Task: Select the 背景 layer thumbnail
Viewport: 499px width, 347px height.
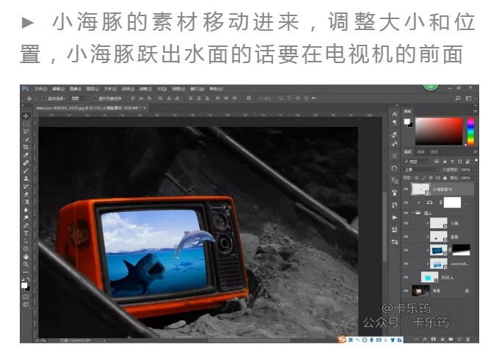Action: tap(420, 291)
